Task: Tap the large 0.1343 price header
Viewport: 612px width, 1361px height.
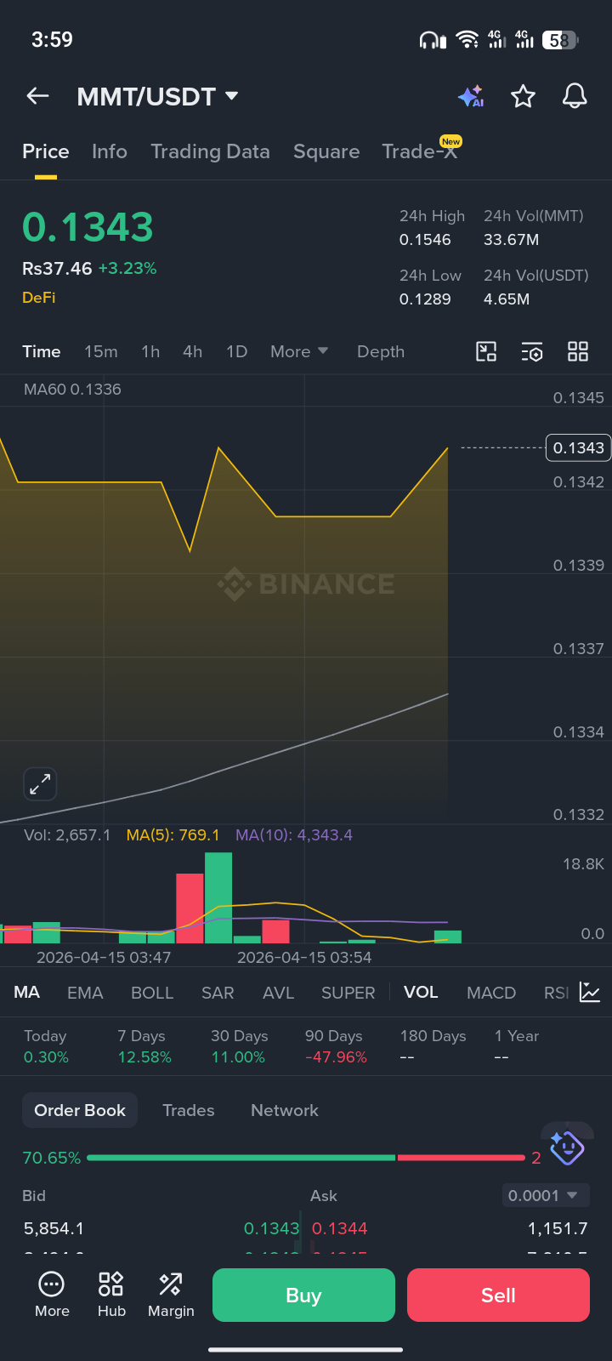Action: pos(88,227)
